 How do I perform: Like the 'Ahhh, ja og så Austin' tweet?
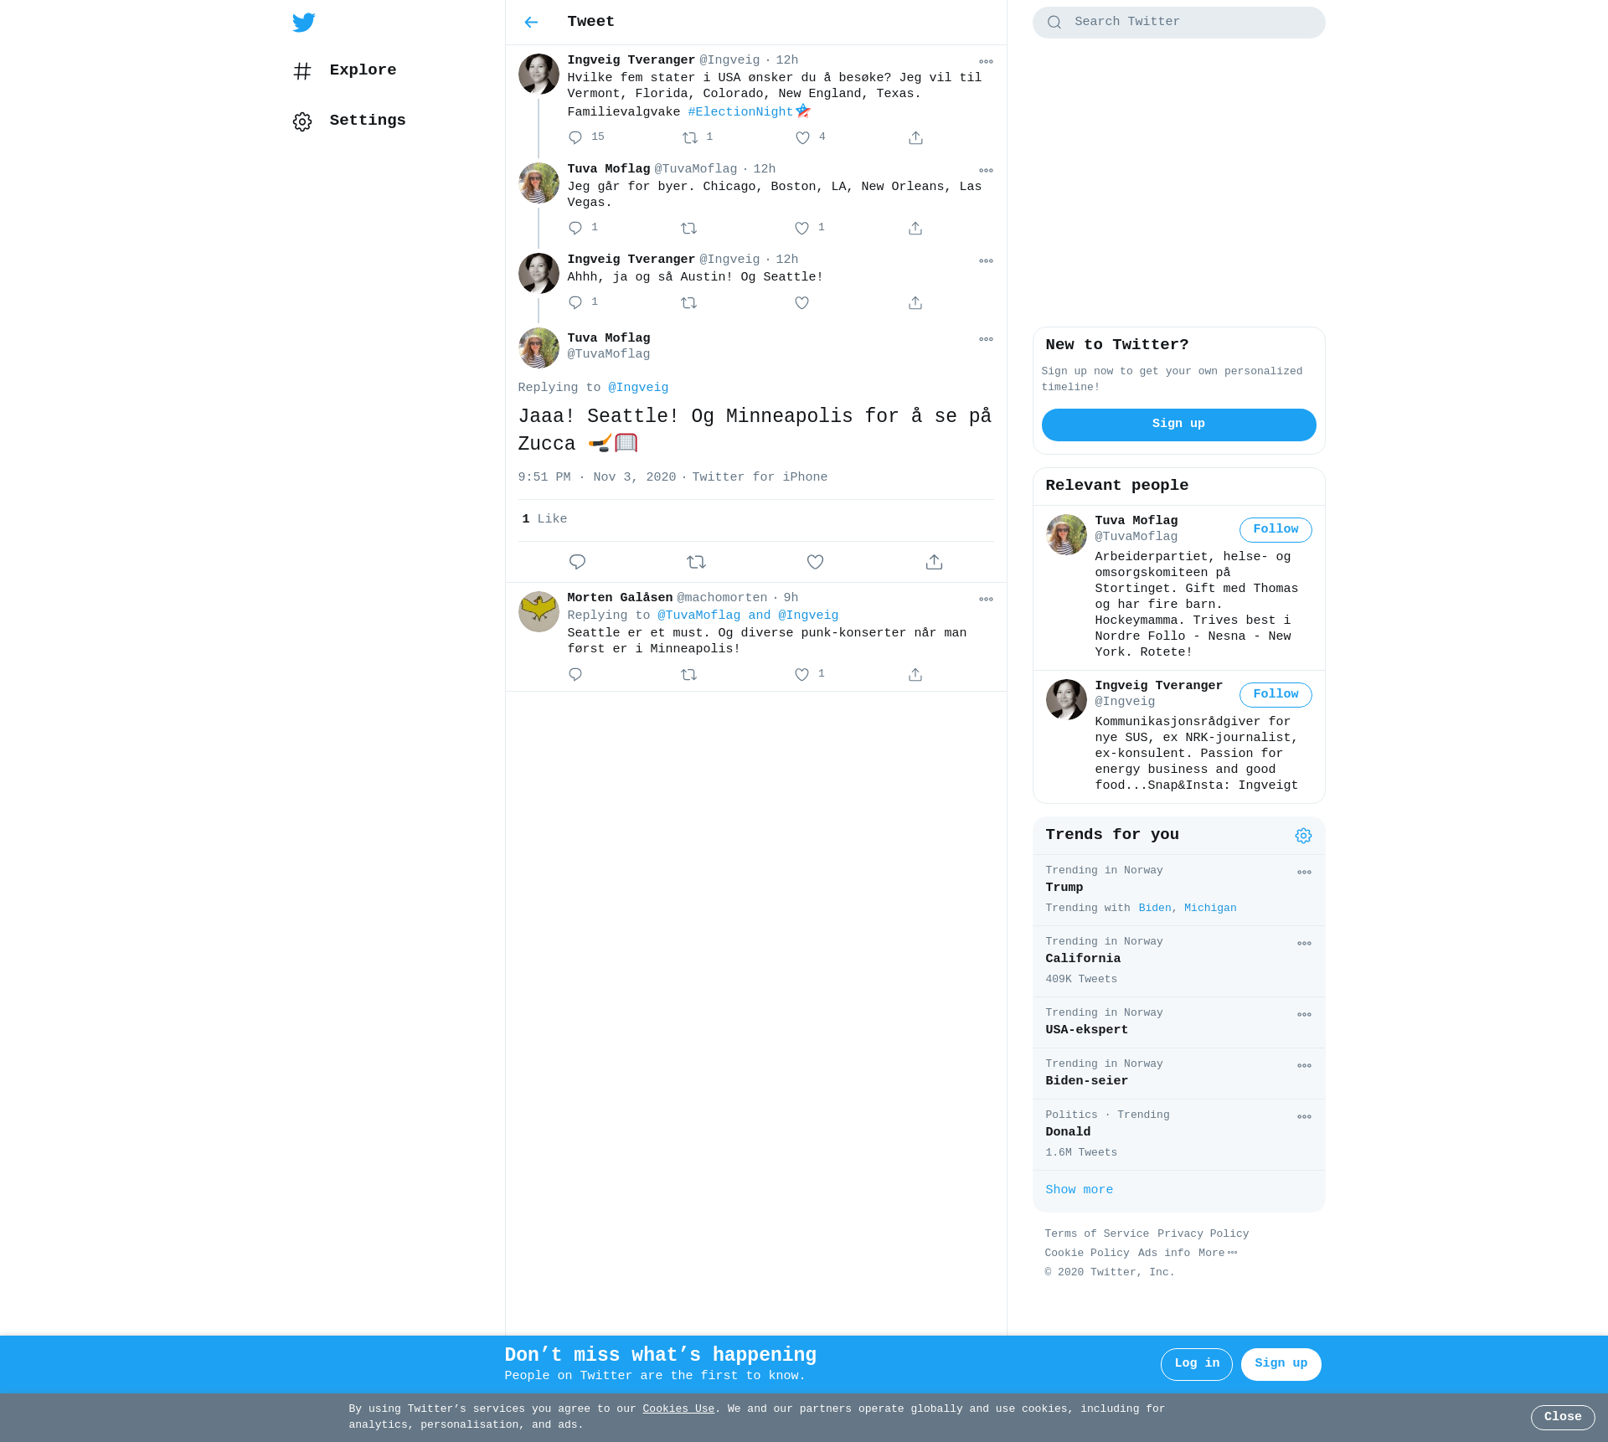tap(802, 302)
